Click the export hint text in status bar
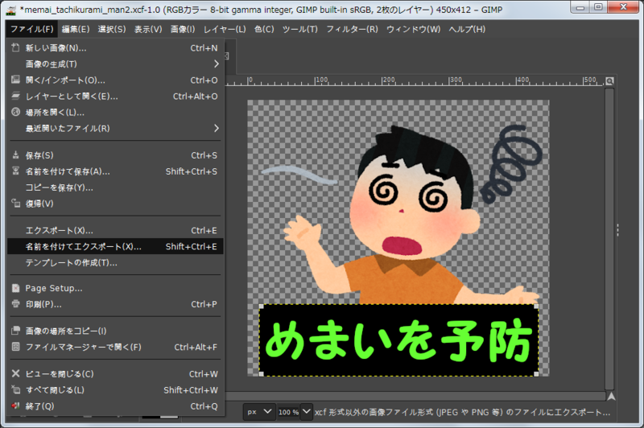Viewport: 644px width, 428px height. pyautogui.click(x=462, y=412)
